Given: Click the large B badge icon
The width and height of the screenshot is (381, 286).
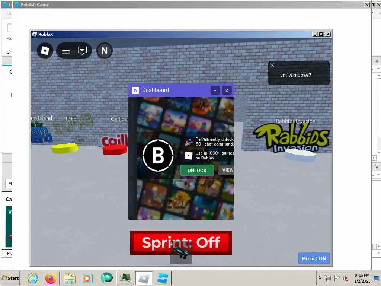Looking at the screenshot, I should [158, 155].
